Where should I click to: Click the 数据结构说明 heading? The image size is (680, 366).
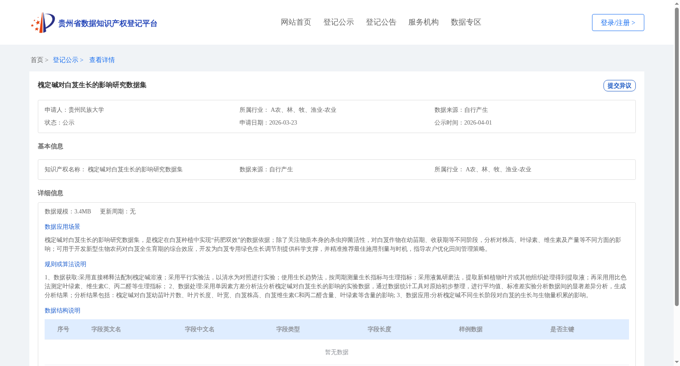(x=62, y=310)
